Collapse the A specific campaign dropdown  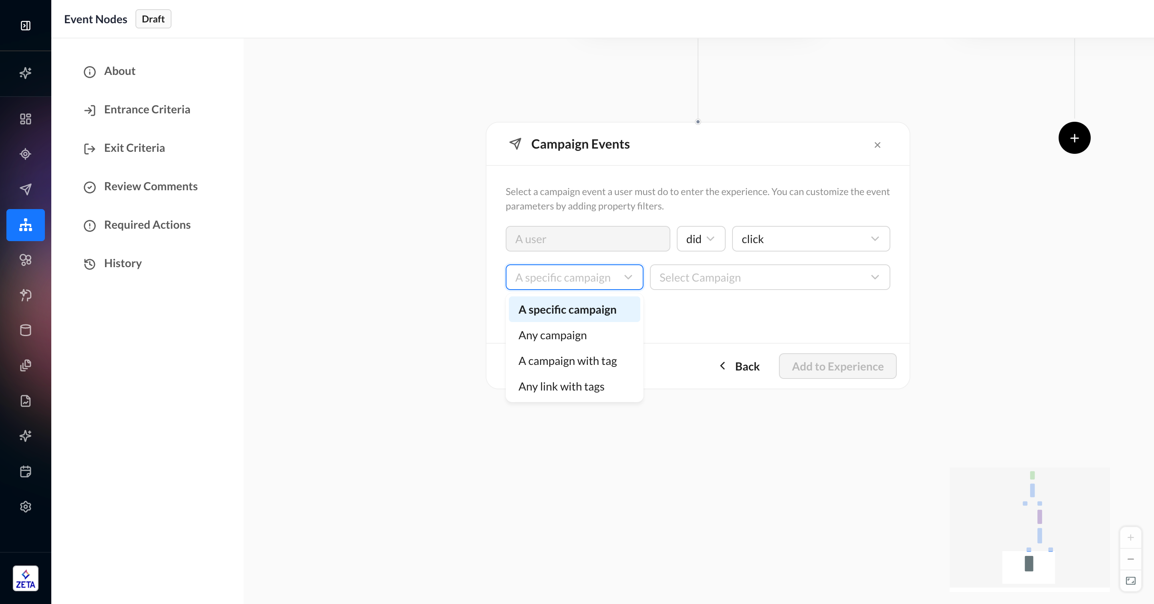click(574, 278)
